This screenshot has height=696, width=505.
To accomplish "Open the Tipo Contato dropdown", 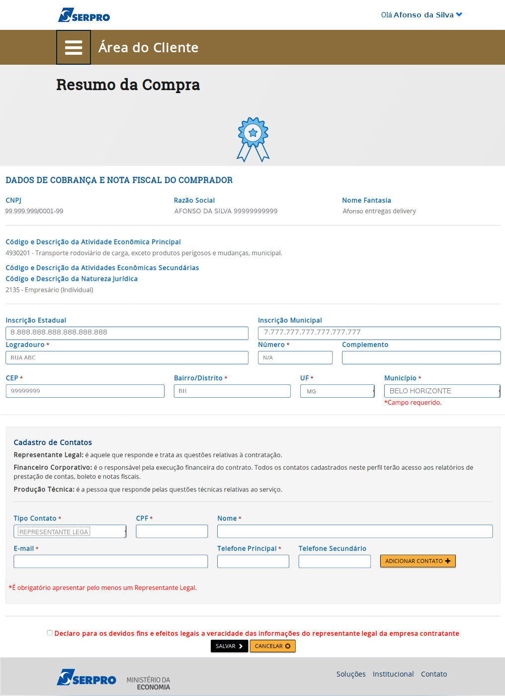I will [x=70, y=532].
